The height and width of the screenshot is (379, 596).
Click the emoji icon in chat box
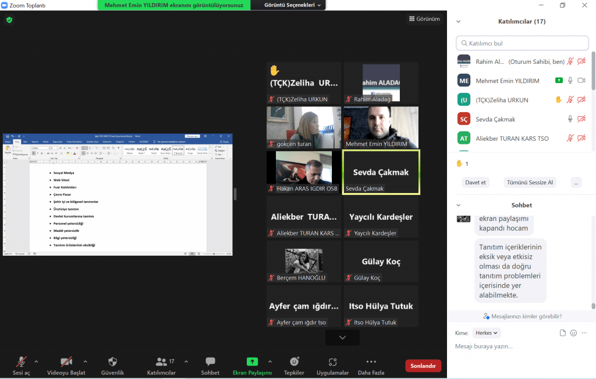coord(573,333)
